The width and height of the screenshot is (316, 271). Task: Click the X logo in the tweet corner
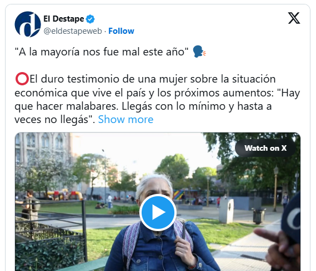(x=294, y=18)
